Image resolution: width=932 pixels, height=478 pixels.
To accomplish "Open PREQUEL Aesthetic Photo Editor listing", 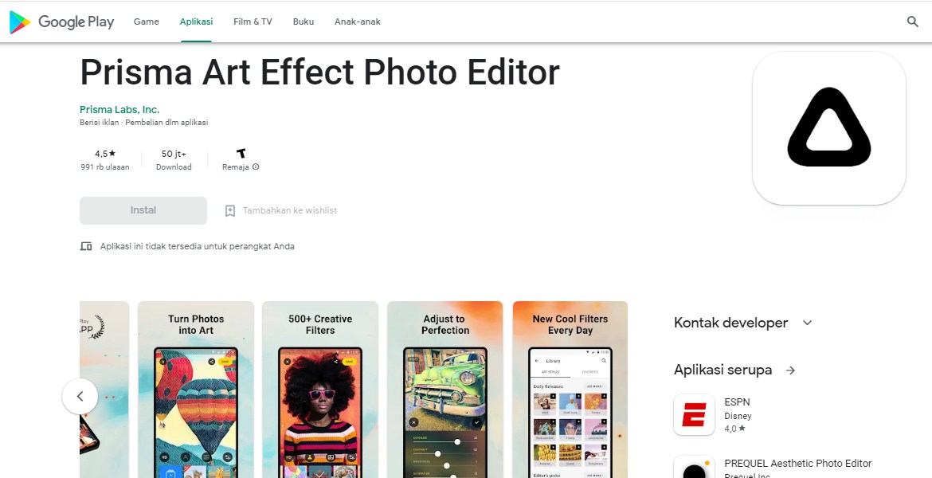I will point(797,463).
